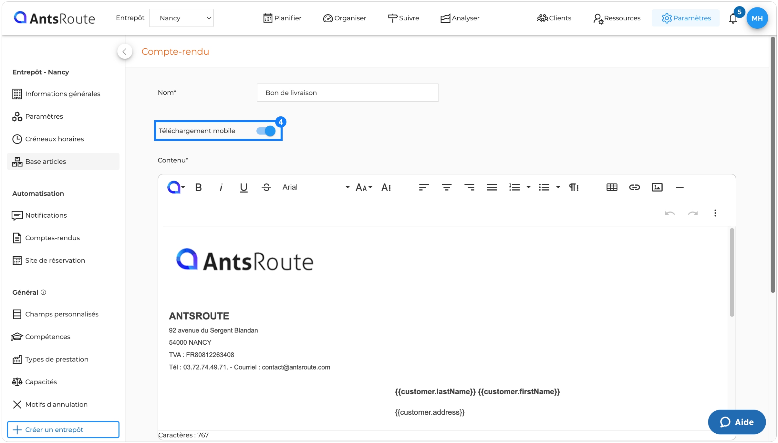Click the AntsRoute logo image in content

click(244, 260)
